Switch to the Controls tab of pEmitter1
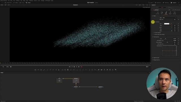 pos(158,13)
